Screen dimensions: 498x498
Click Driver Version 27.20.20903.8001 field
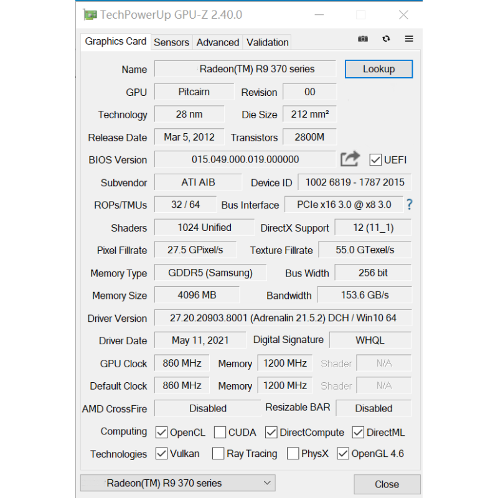coord(283,317)
